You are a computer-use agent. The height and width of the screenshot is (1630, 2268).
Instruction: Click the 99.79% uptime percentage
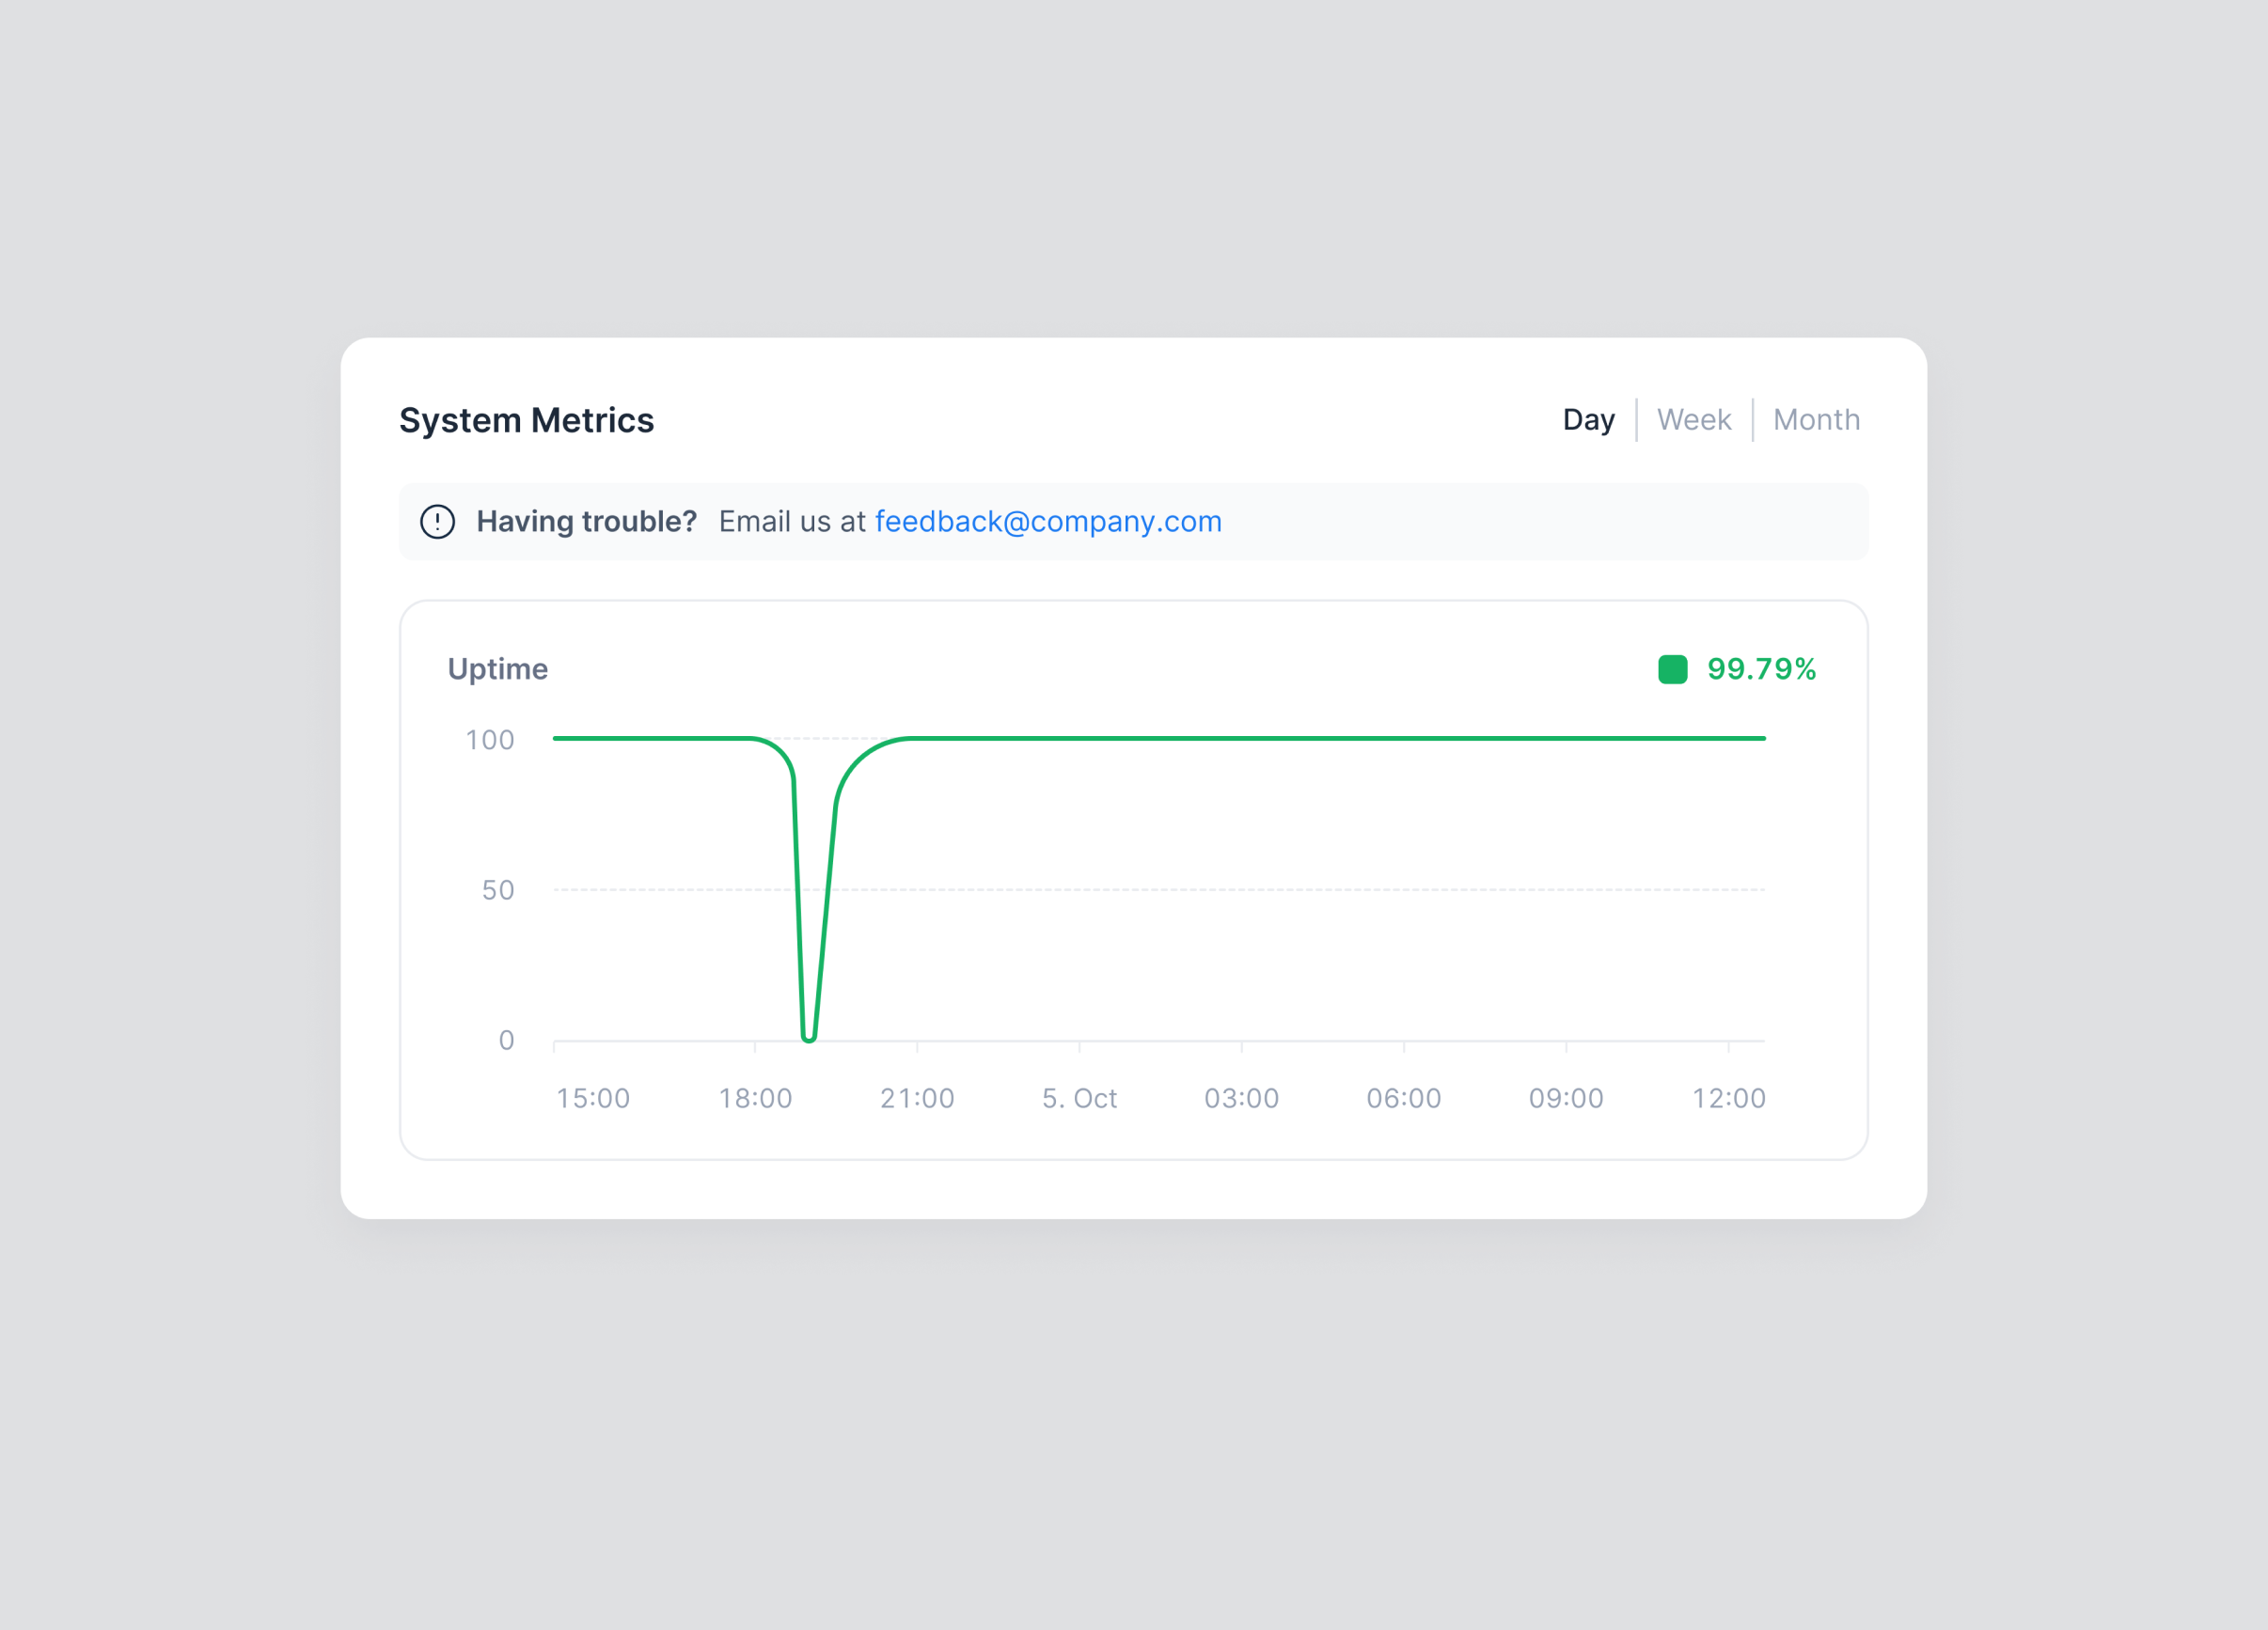point(1761,669)
